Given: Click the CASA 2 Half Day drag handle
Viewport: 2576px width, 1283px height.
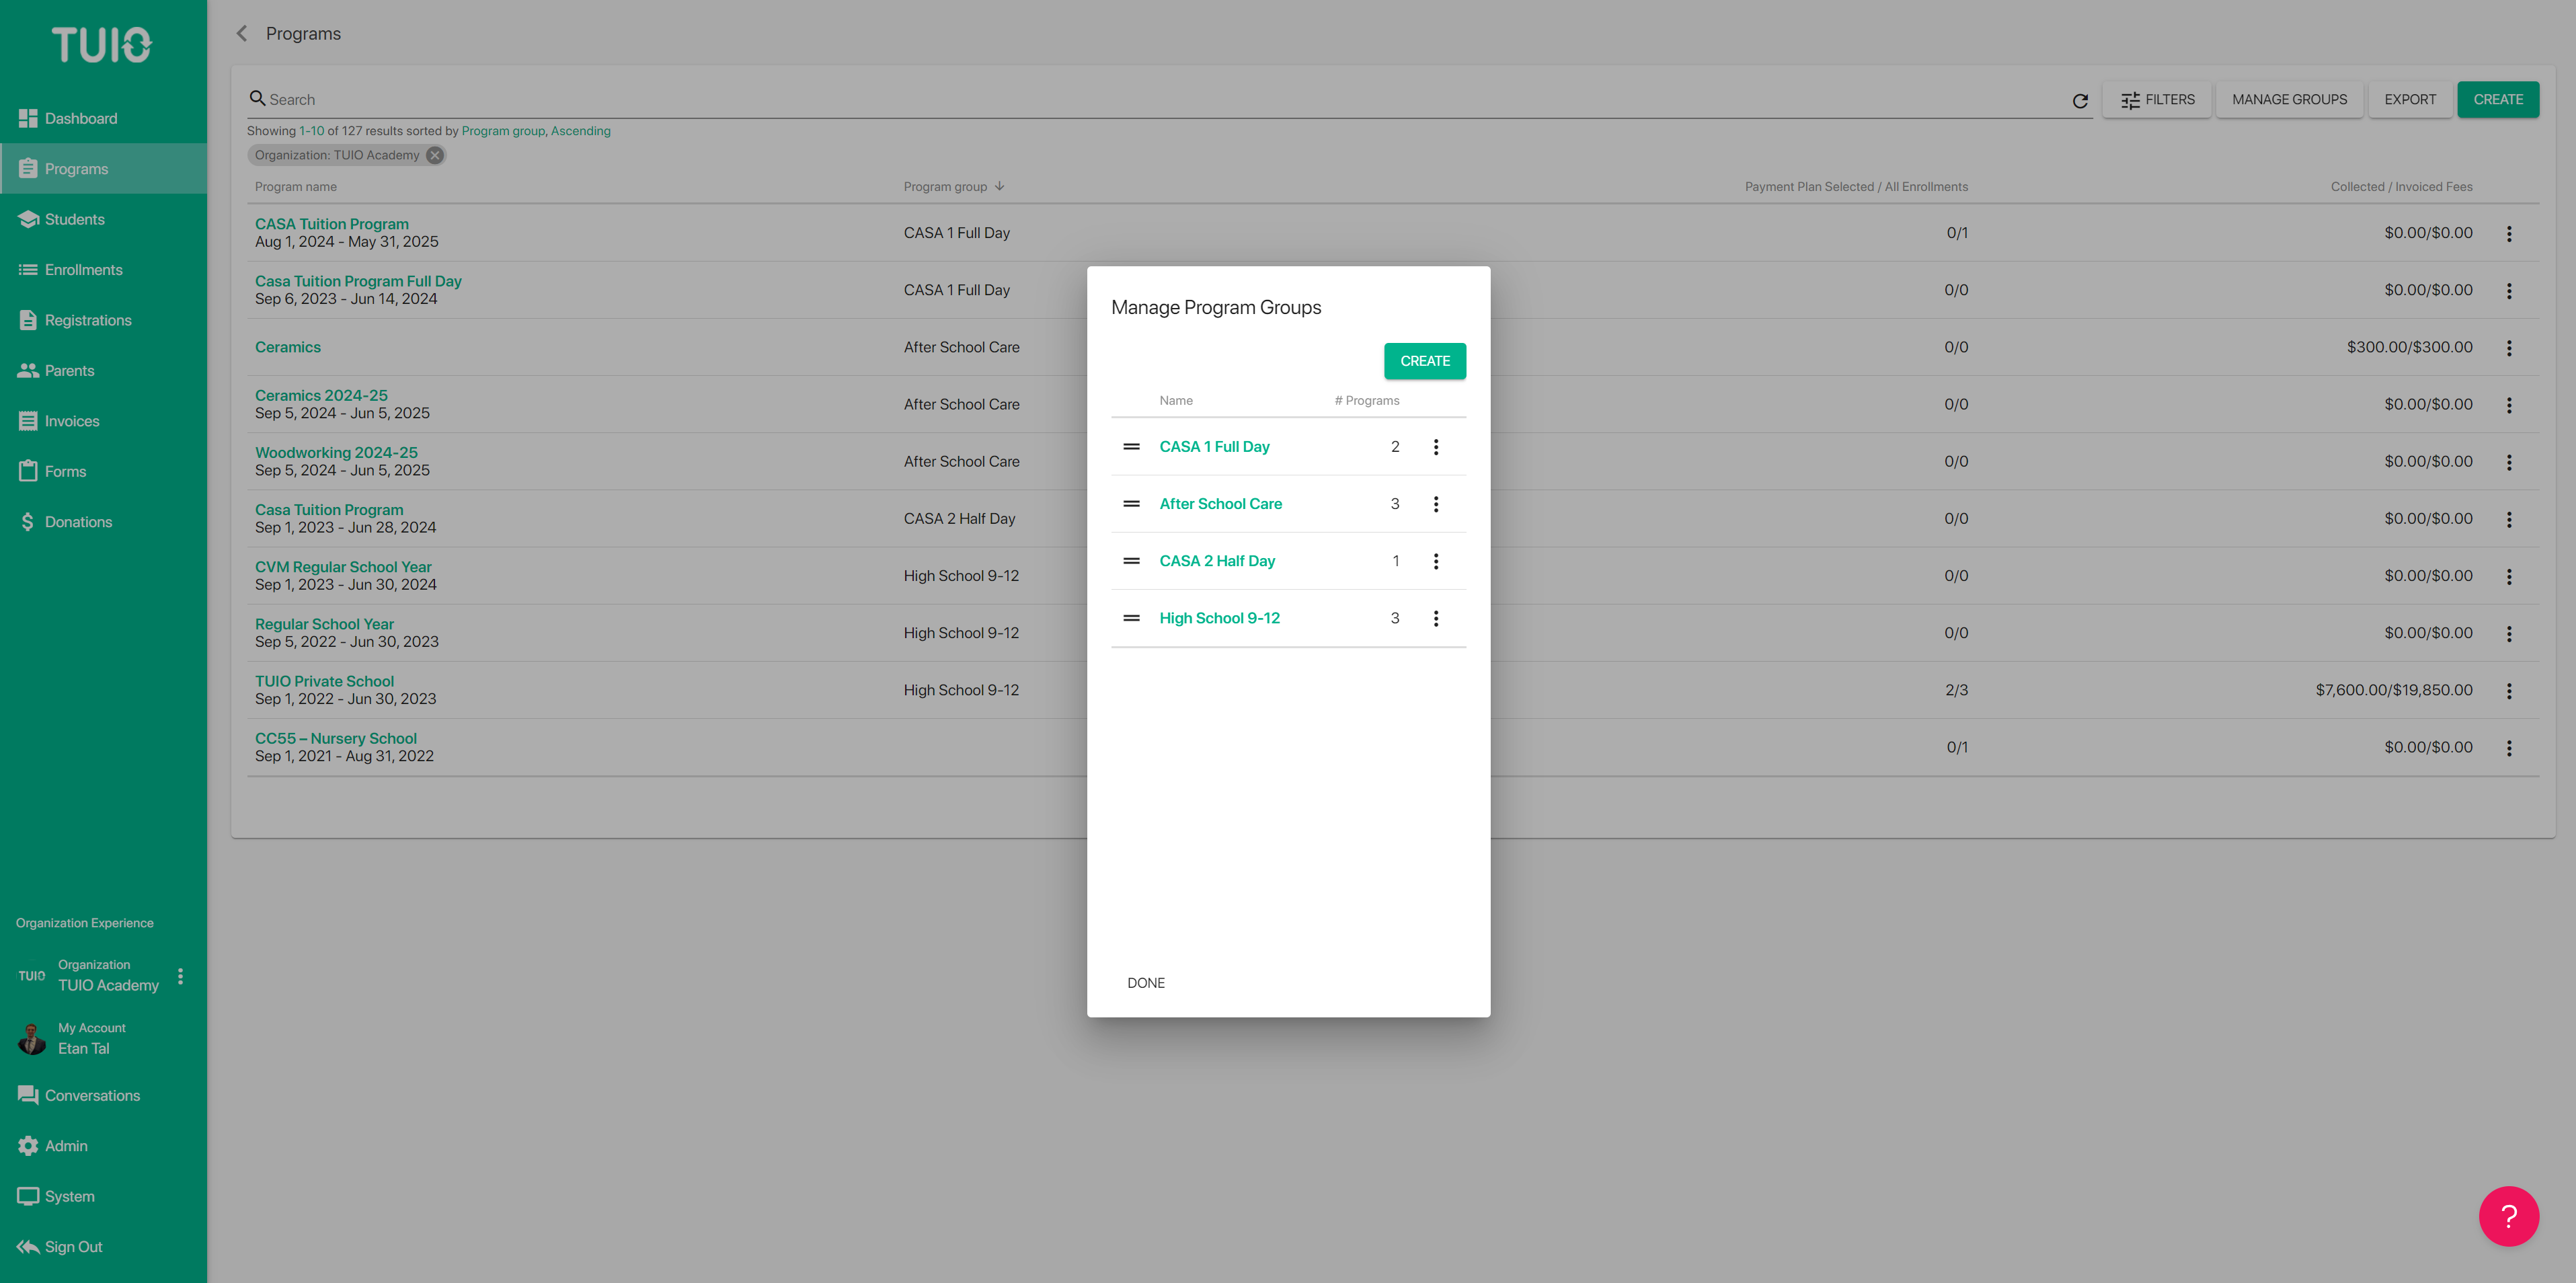Looking at the screenshot, I should point(1131,561).
